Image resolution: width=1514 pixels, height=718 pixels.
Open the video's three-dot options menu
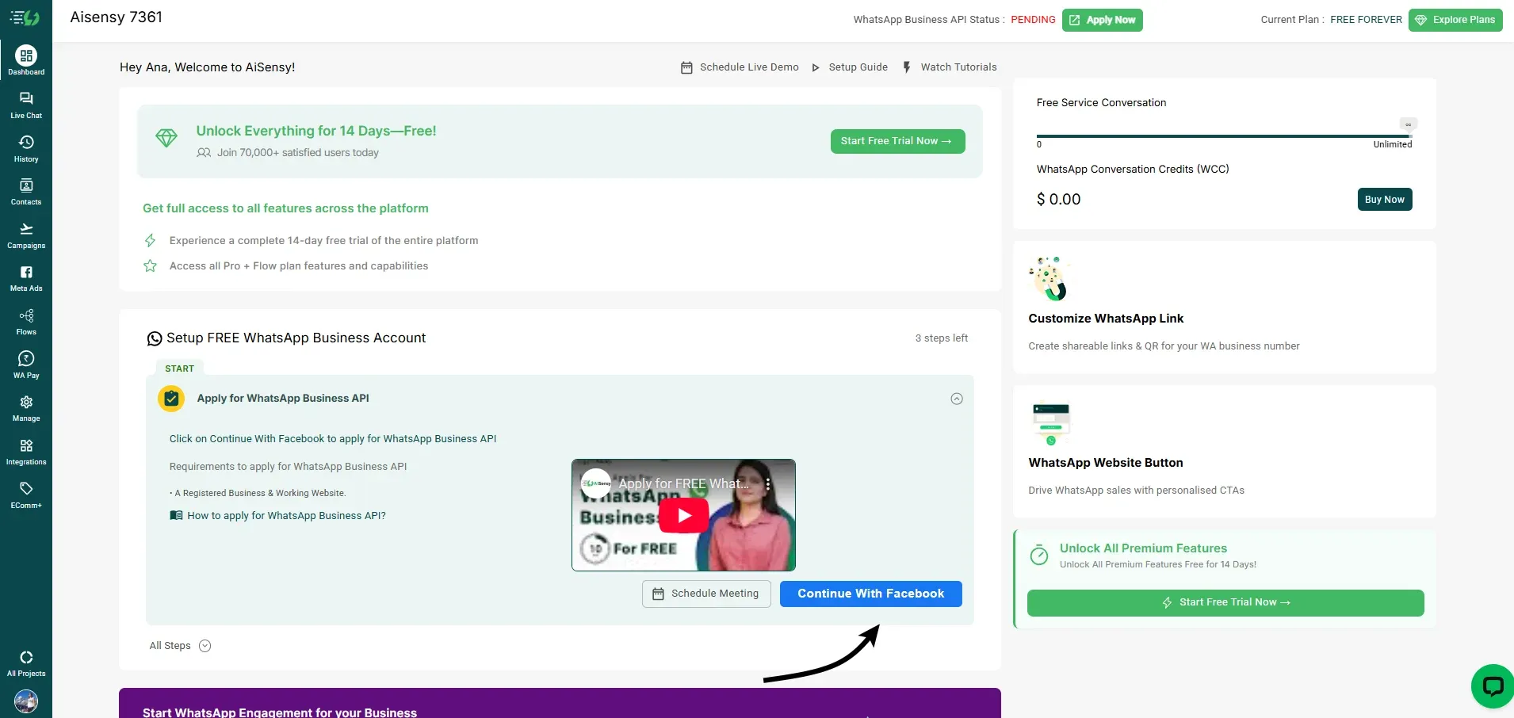coord(767,484)
